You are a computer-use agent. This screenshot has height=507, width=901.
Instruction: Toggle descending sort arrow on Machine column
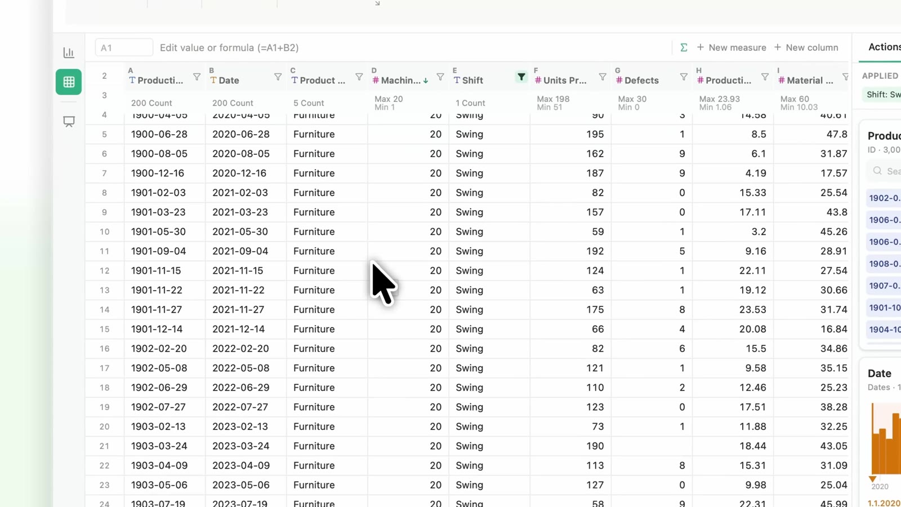tap(426, 81)
